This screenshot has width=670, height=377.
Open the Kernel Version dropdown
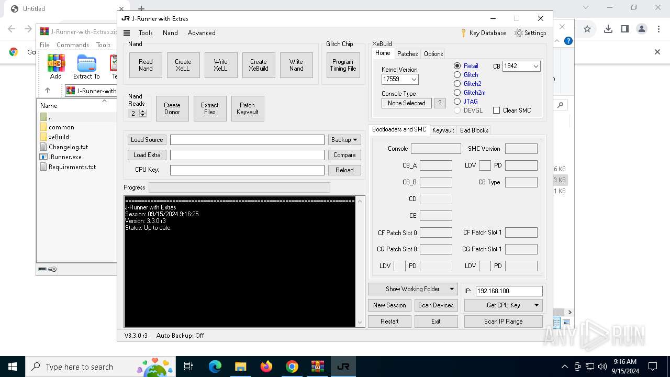tap(414, 80)
